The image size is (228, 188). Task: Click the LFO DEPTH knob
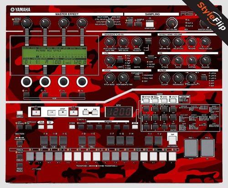tap(137, 61)
